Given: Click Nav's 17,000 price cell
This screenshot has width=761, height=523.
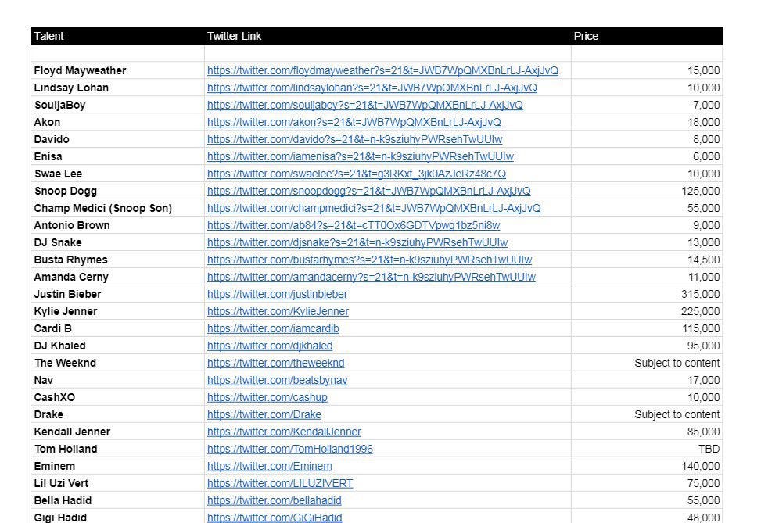Looking at the screenshot, I should 647,381.
